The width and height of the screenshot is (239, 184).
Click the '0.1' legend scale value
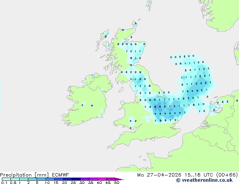(4, 182)
